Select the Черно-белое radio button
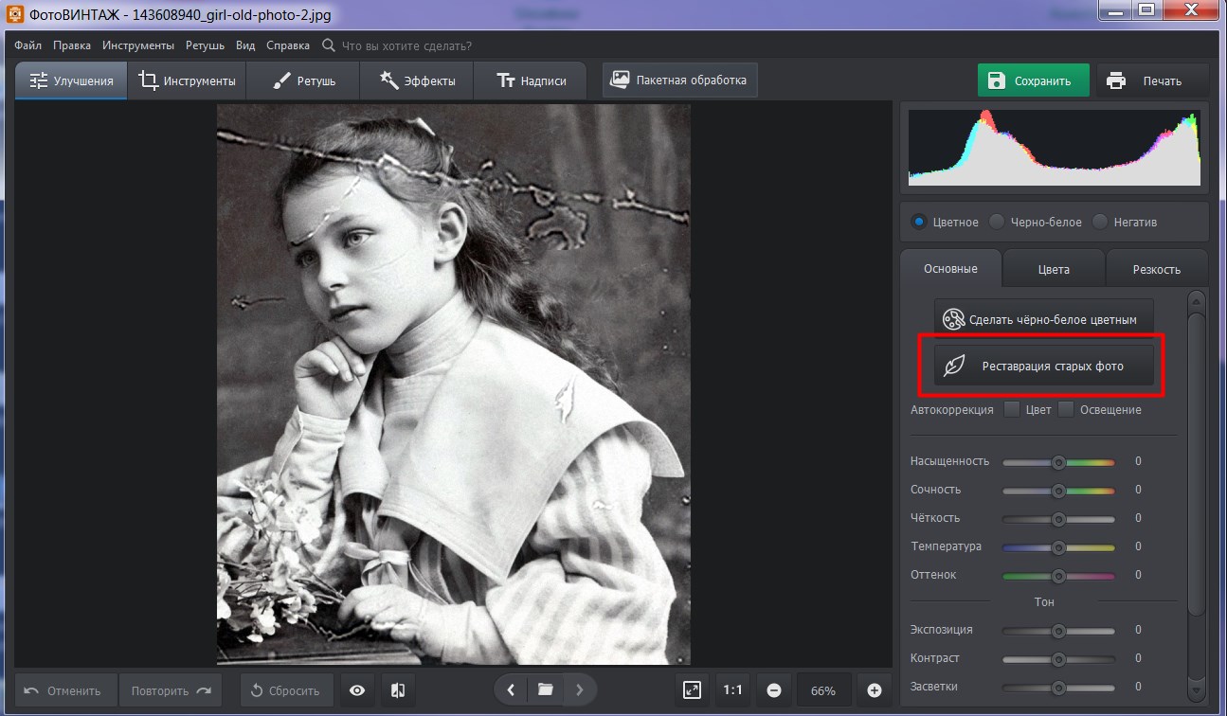1227x716 pixels. [997, 222]
